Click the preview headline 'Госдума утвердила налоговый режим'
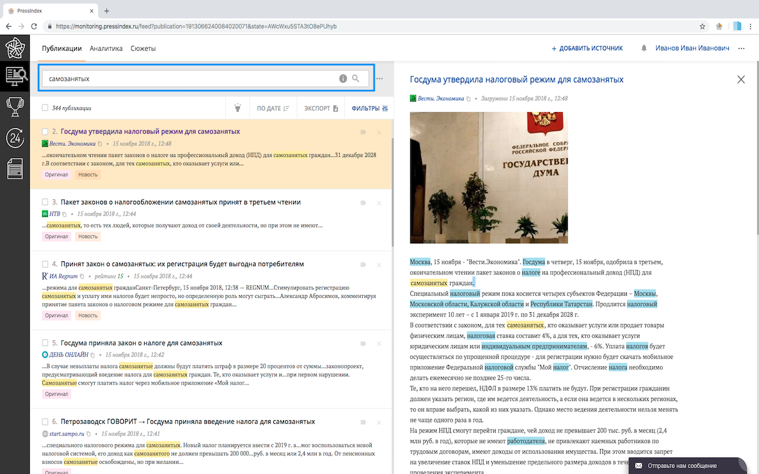 coord(516,79)
